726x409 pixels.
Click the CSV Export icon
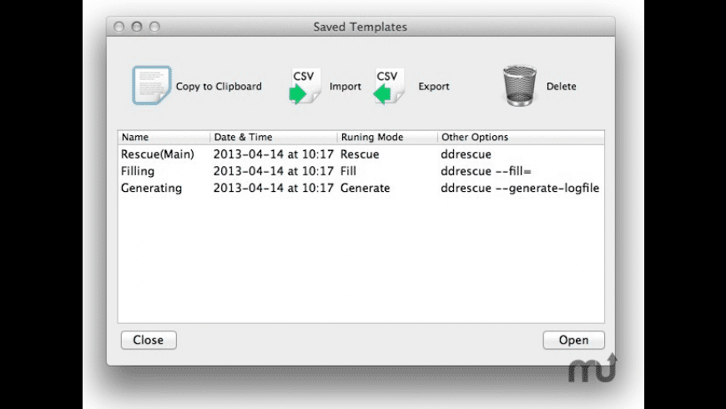[389, 86]
